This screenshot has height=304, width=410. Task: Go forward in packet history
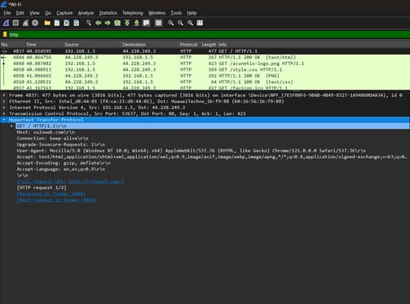(108, 23)
